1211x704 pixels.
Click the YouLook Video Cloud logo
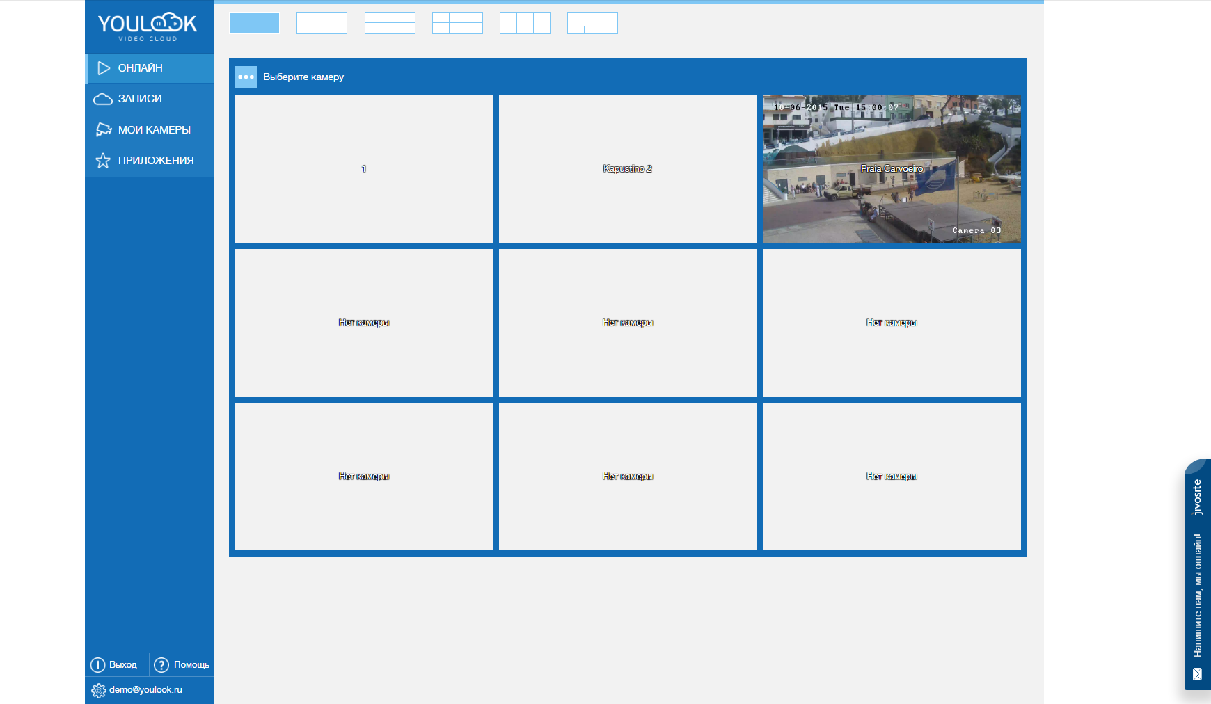click(x=148, y=26)
